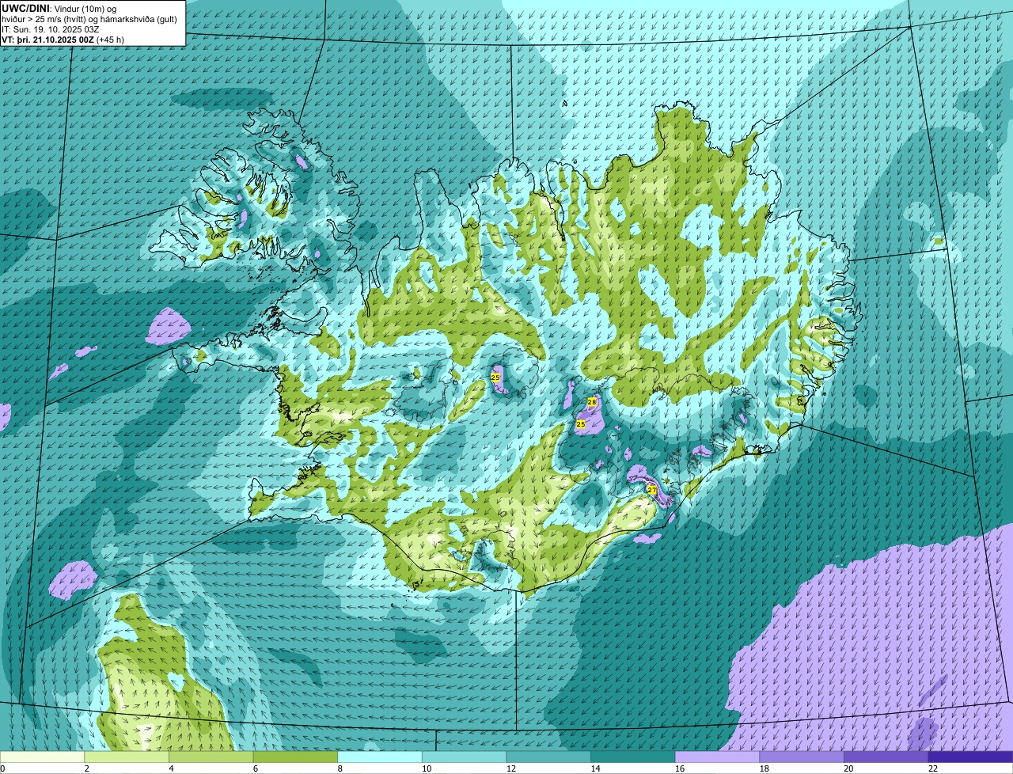This screenshot has width=1013, height=774.
Task: Click the legend tick label 12
Action: (510, 768)
